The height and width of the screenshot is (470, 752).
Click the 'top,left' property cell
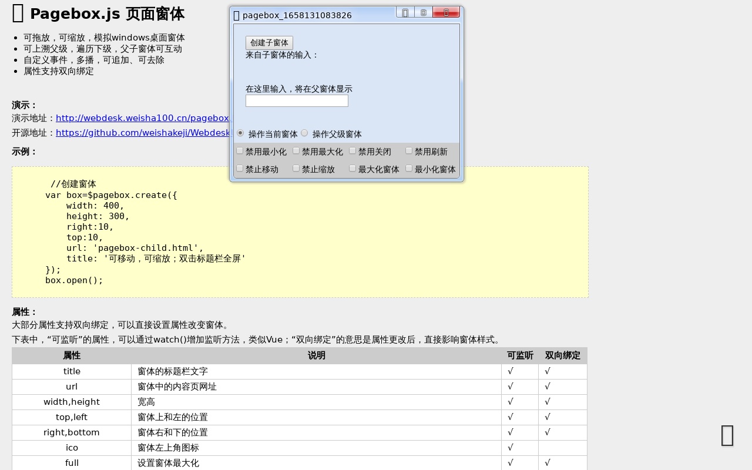point(72,417)
